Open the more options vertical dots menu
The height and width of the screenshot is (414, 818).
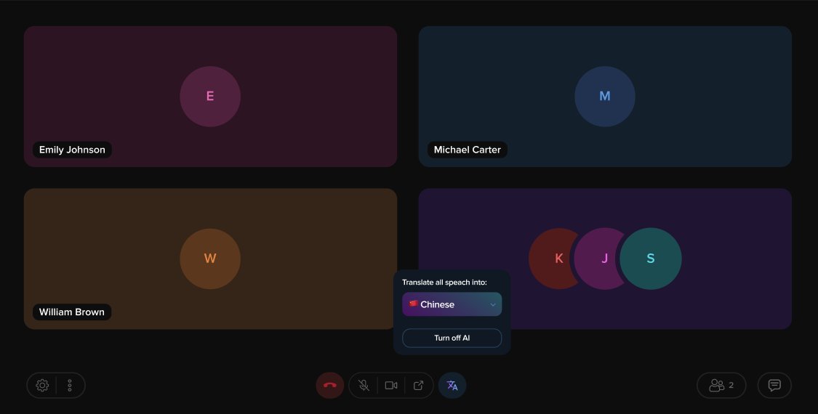point(70,386)
